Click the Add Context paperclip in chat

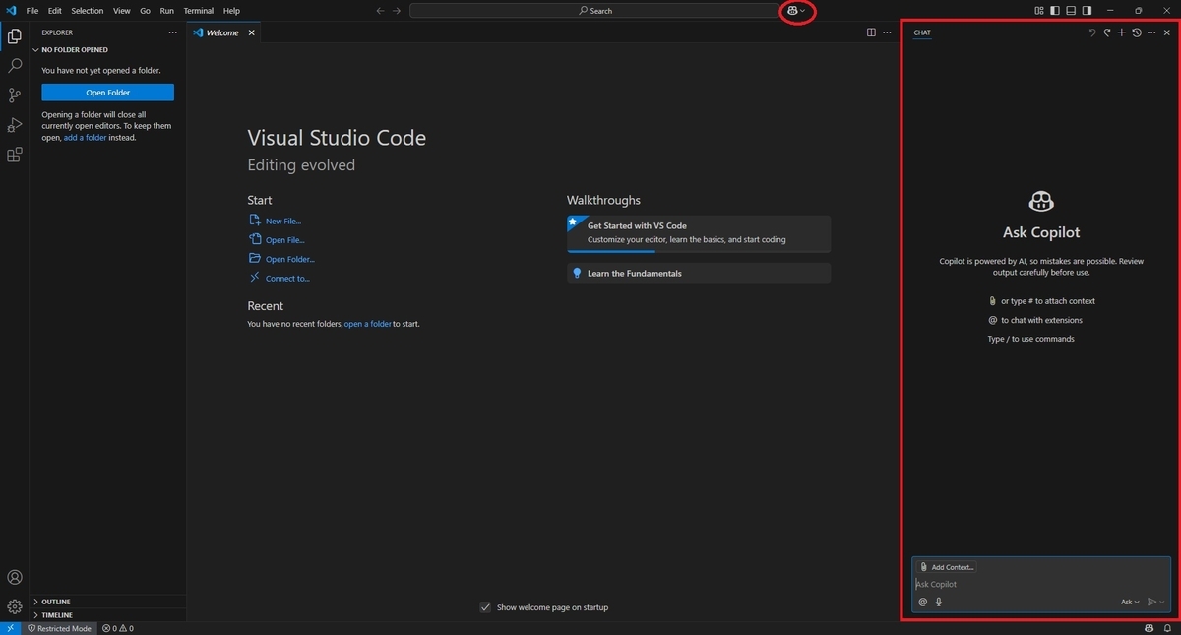923,566
